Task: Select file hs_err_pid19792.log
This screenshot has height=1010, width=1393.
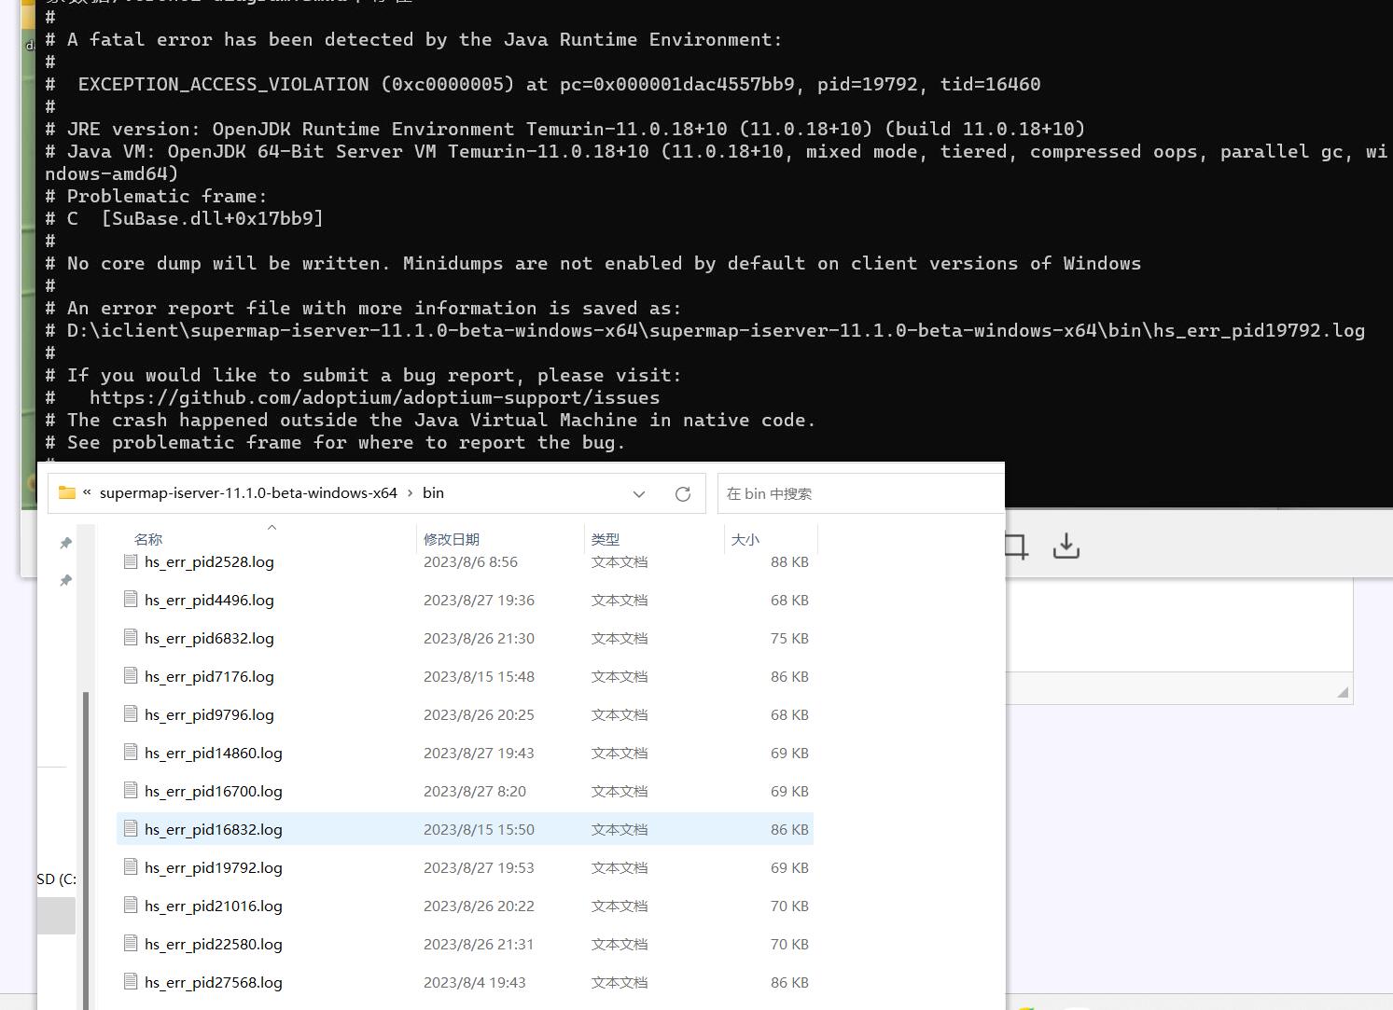Action: [465, 867]
